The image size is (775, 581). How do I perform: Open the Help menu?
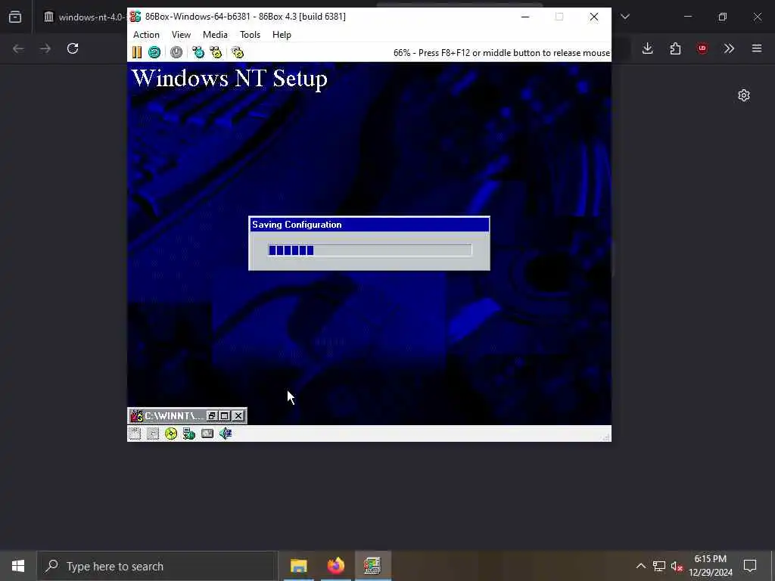tap(282, 35)
